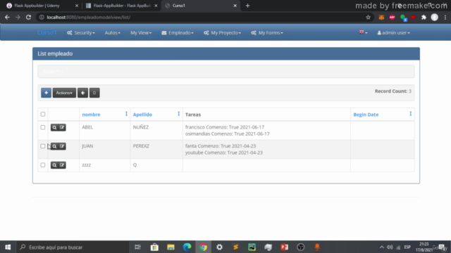451x253 pixels.
Task: Open the browser extensions puzzle icon
Action: click(424, 17)
